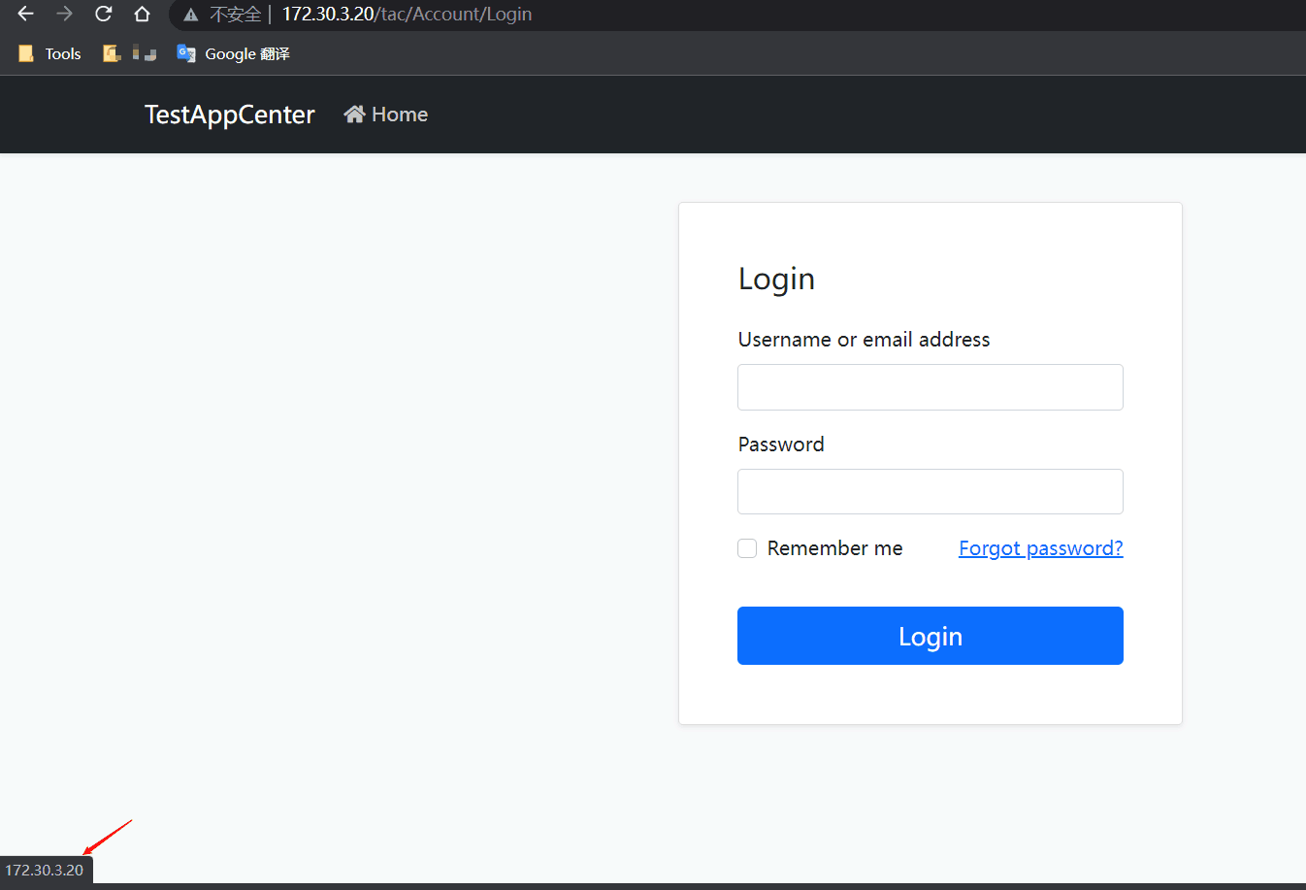
Task: Open the Google 翻译 bookmark
Action: pyautogui.click(x=232, y=53)
